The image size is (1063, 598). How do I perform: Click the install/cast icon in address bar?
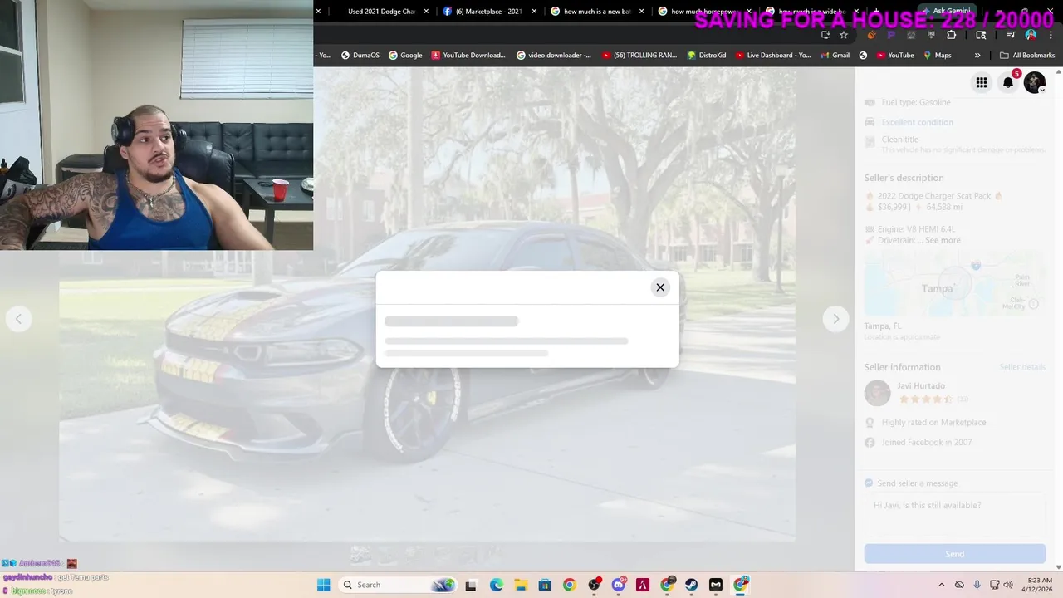point(825,35)
